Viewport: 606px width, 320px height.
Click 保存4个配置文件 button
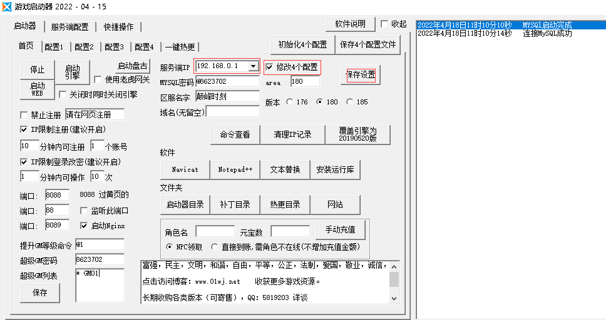pyautogui.click(x=368, y=45)
